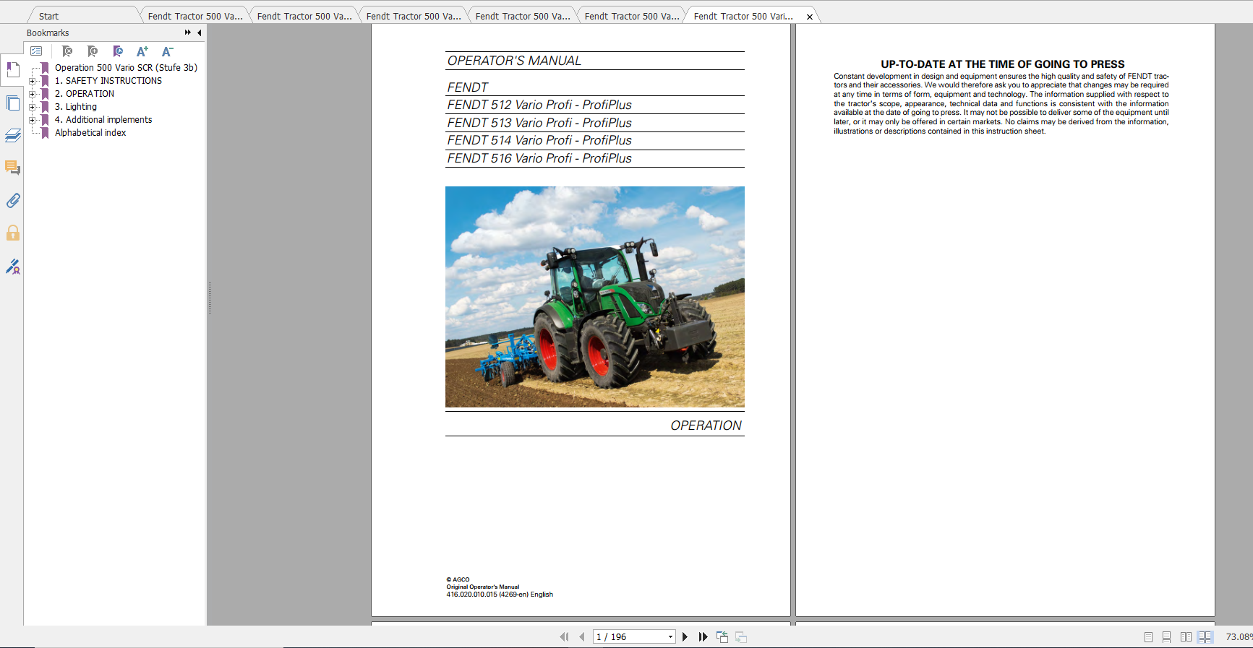The height and width of the screenshot is (648, 1253).
Task: Open the Digital Signatures sidebar icon
Action: point(12,267)
